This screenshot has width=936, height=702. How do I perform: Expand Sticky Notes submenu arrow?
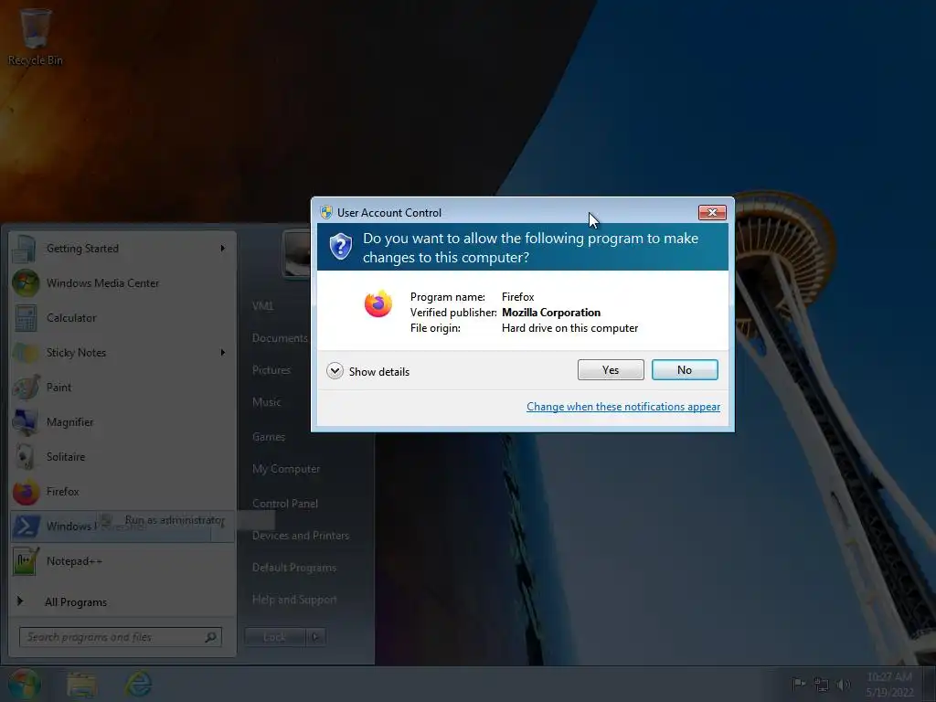[223, 352]
